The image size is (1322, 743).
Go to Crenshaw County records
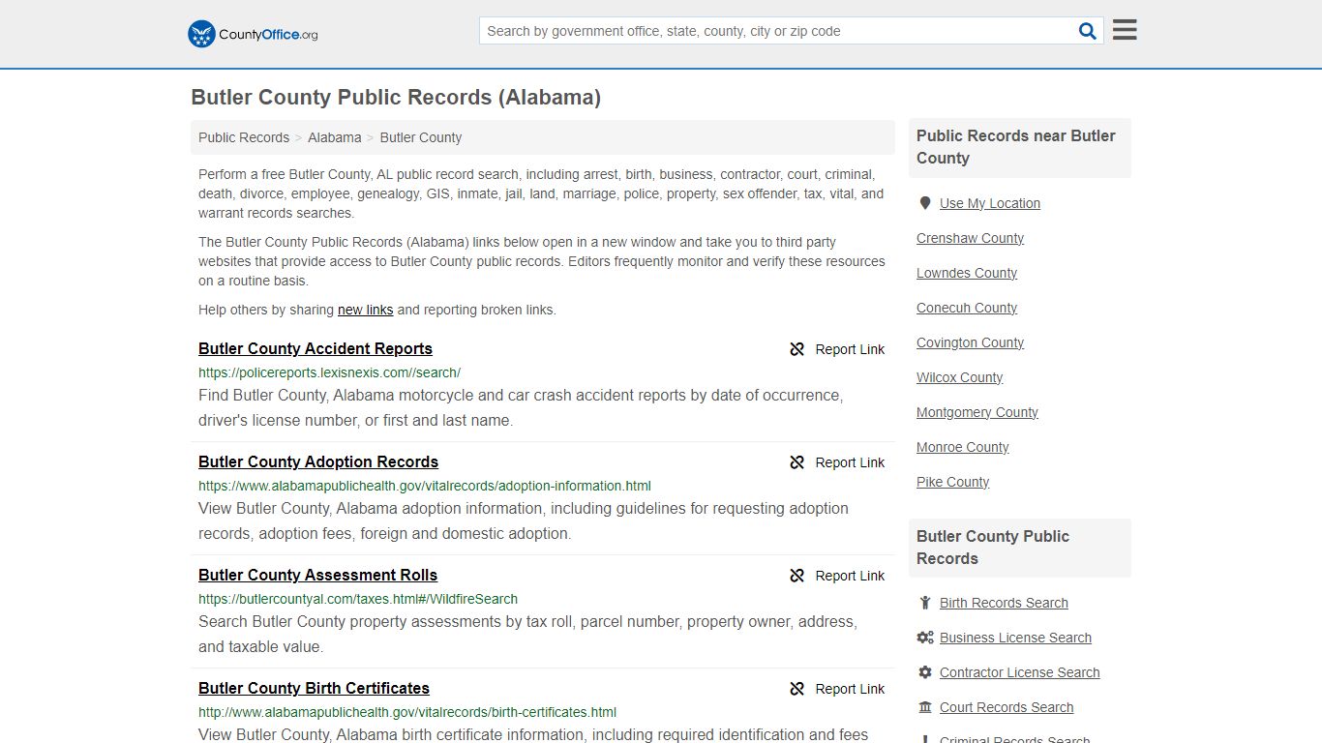pyautogui.click(x=970, y=238)
